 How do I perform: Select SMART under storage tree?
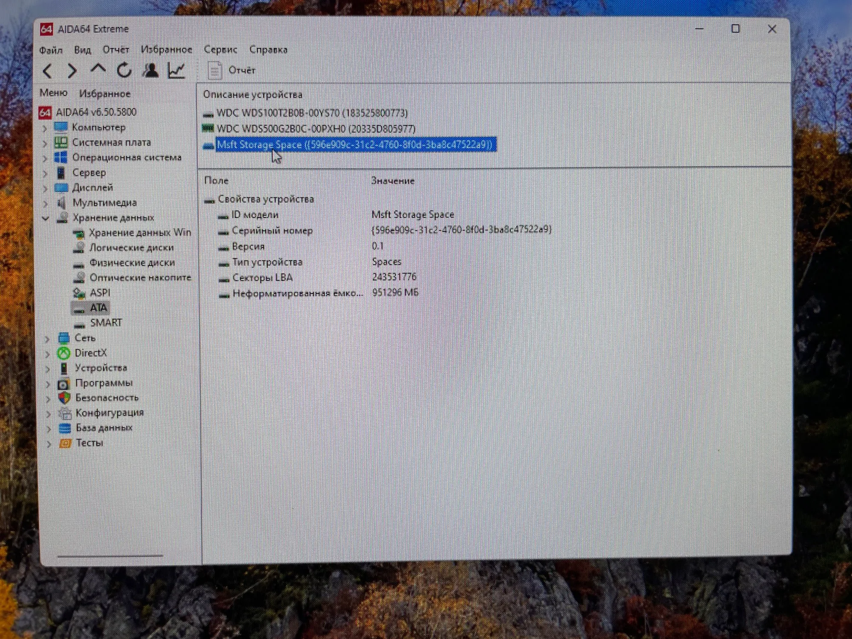105,323
